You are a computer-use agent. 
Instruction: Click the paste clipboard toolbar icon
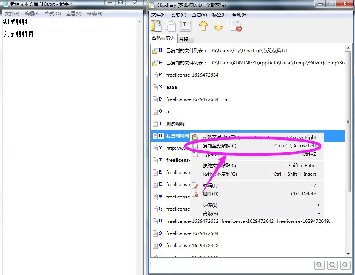tap(156, 26)
